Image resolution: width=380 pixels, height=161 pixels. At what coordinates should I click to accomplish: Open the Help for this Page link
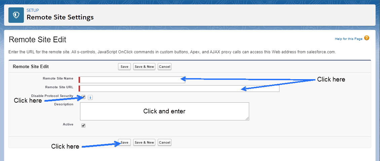coord(348,39)
